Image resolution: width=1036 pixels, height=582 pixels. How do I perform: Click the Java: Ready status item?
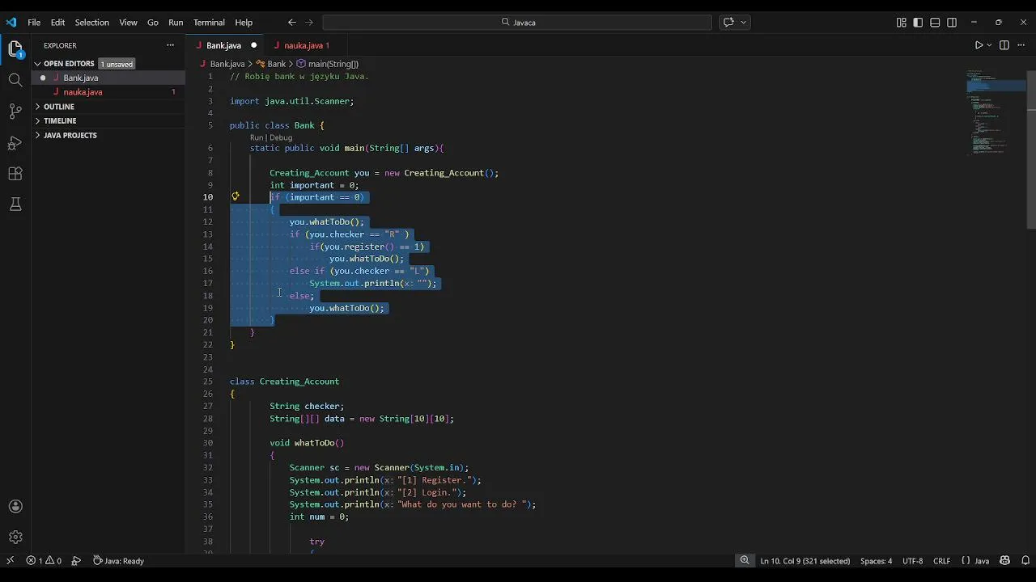tap(118, 561)
